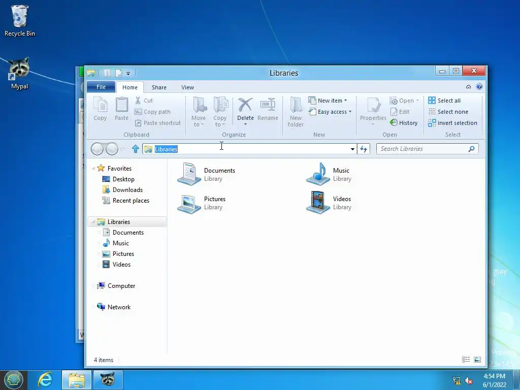Select Pictures under Libraries tree
520x390 pixels.
[x=118, y=254]
